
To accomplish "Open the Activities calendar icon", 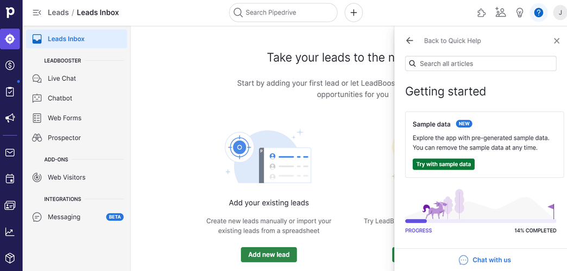I will tap(10, 179).
